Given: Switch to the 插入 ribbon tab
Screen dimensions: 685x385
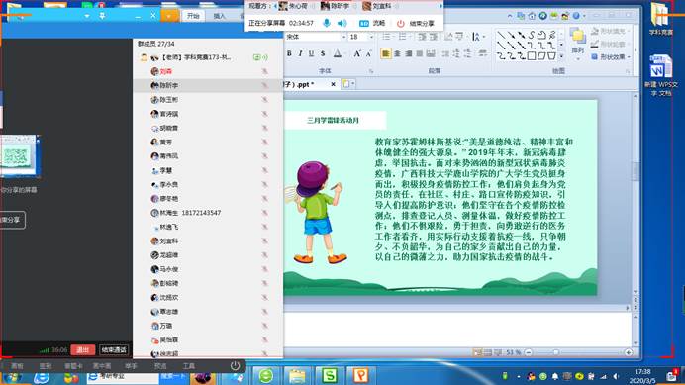Looking at the screenshot, I should (x=220, y=16).
